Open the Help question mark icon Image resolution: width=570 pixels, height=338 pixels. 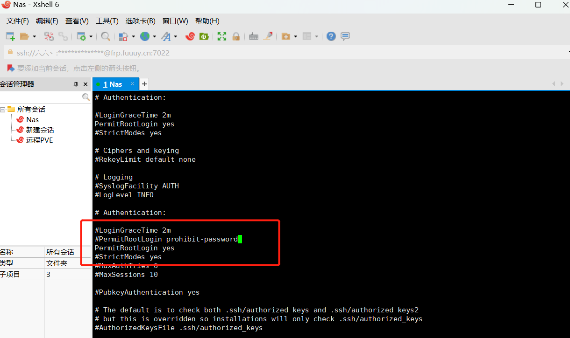(331, 36)
